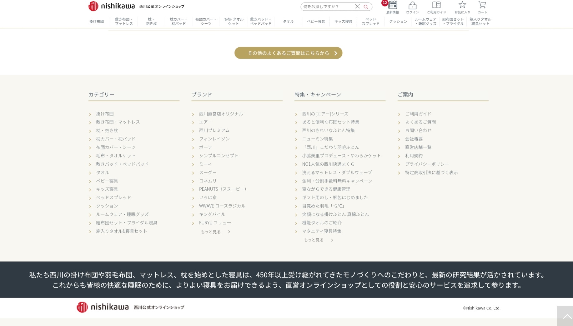Viewport: 573px width, 326px height.
Task: Open お問い合わせ link in footer
Action: tap(418, 130)
